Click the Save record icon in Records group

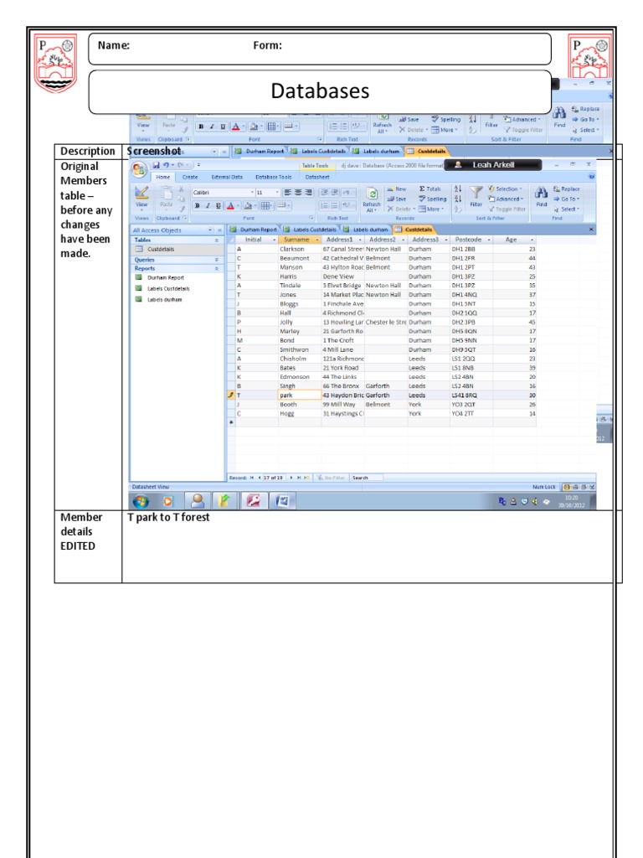(390, 199)
